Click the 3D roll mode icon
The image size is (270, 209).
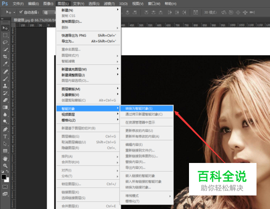(x=231, y=12)
